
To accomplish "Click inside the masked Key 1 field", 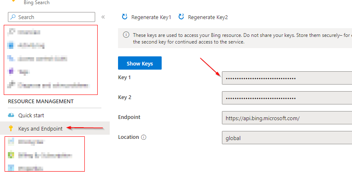I will [x=287, y=78].
